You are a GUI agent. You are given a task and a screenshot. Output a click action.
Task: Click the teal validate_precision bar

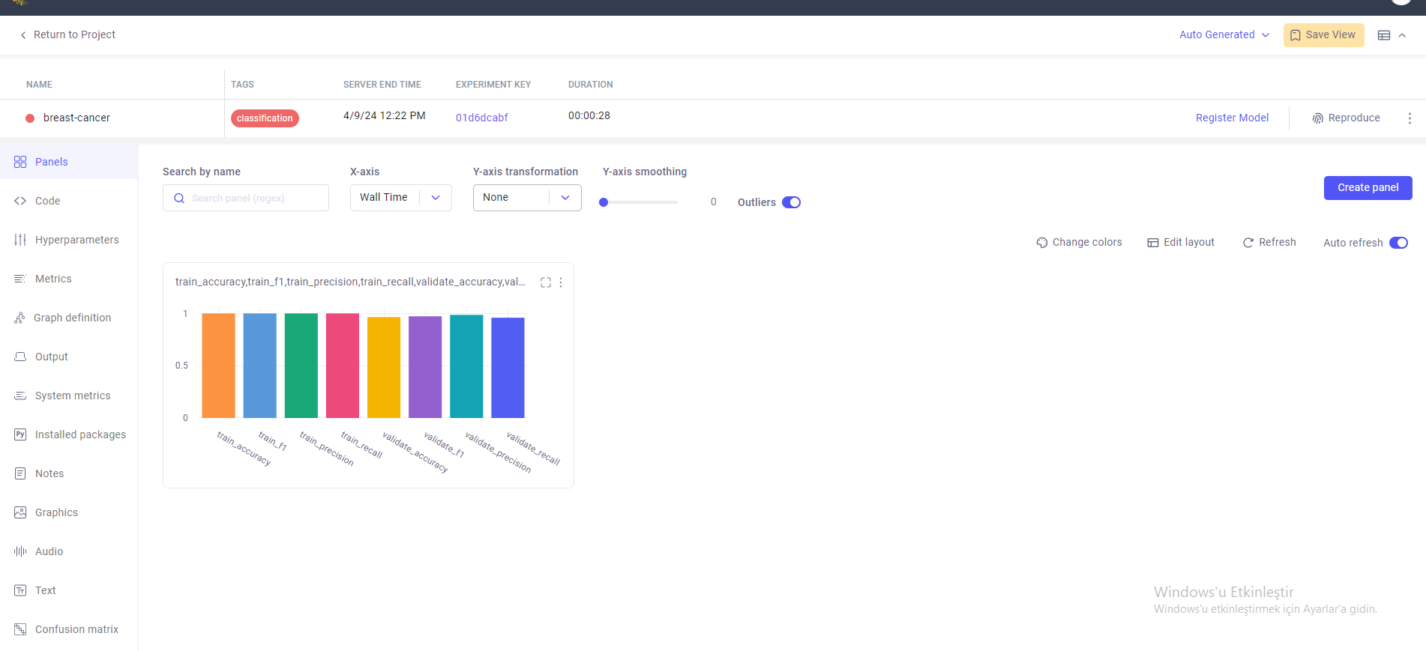click(x=466, y=366)
